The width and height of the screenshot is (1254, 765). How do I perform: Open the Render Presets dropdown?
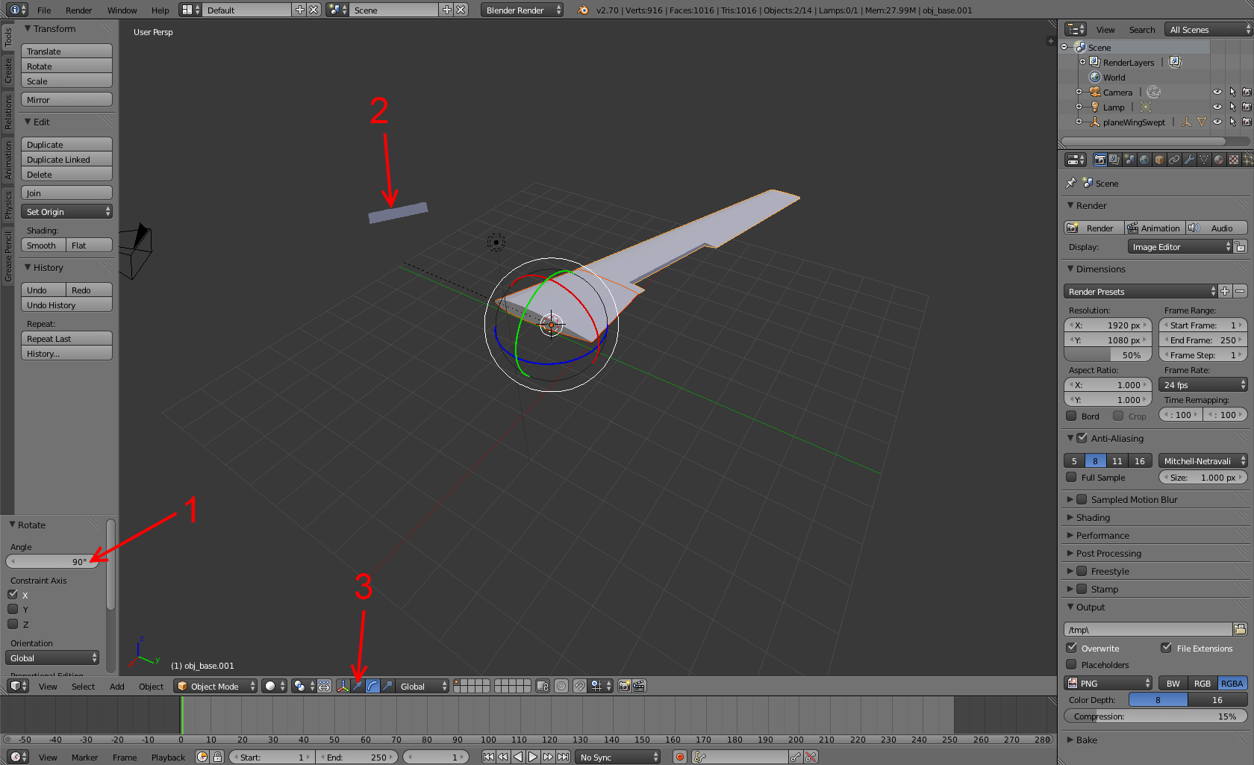click(1140, 291)
